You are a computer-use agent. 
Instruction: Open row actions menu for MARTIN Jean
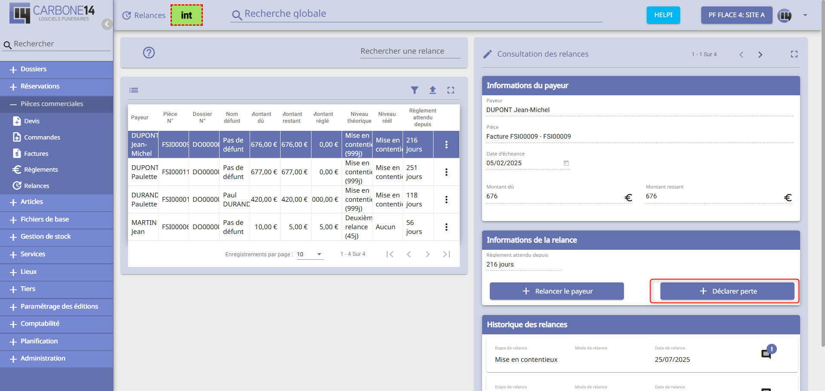click(446, 227)
